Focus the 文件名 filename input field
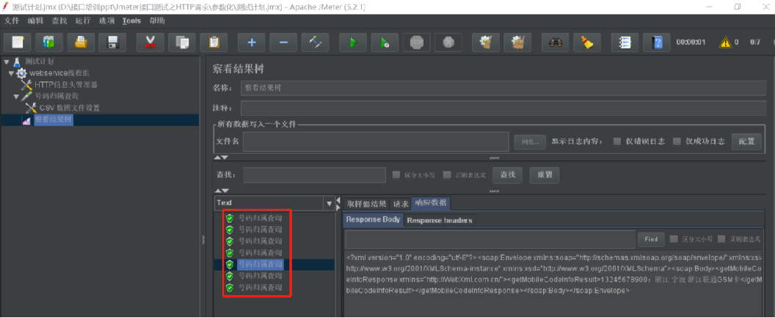Screen dimensions: 775x318 click(376, 141)
